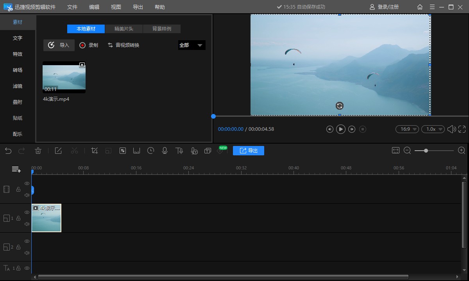Enter fullscreen preview mode
Screen dimensions: 469x281
point(462,129)
